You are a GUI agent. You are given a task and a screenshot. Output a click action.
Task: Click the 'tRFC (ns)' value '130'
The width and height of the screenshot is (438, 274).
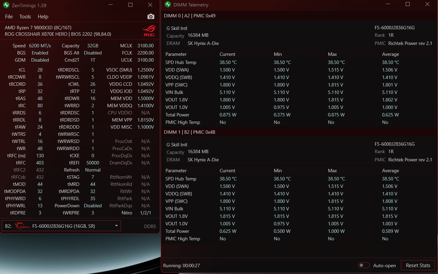tap(40, 156)
